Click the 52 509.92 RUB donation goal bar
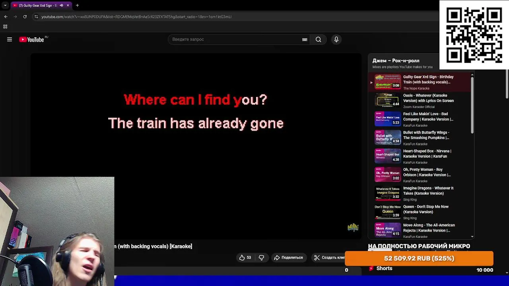This screenshot has height=286, width=509. (x=419, y=259)
